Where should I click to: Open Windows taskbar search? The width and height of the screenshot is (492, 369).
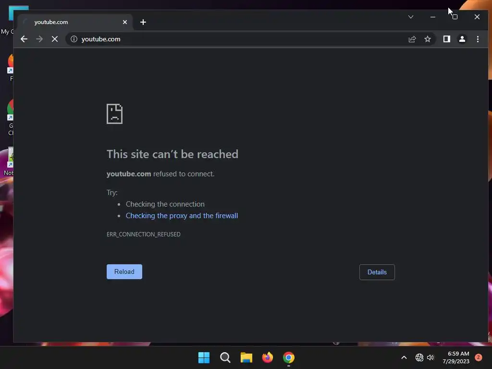(225, 357)
